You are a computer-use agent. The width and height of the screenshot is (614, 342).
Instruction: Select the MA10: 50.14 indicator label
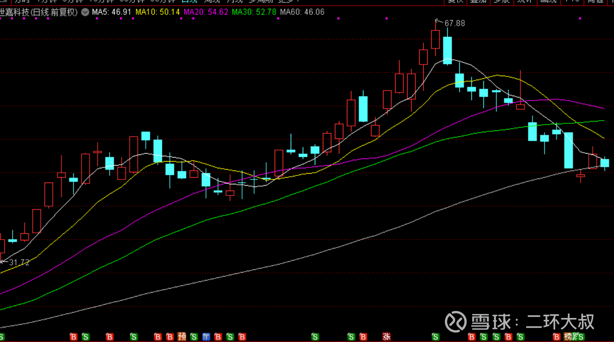point(158,12)
